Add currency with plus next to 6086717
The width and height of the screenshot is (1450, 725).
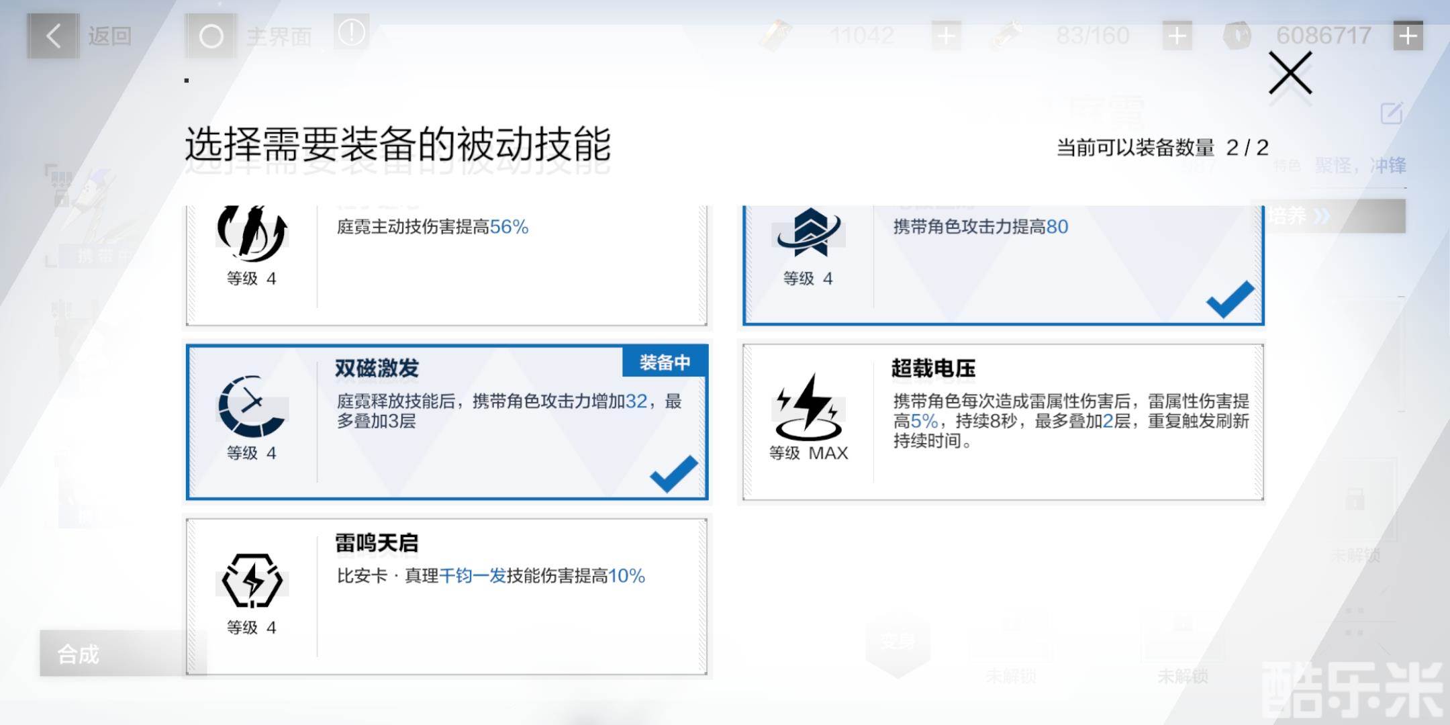[x=1408, y=36]
